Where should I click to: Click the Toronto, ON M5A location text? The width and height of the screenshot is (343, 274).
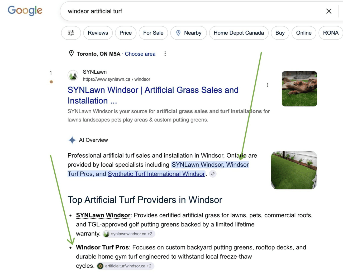[98, 54]
